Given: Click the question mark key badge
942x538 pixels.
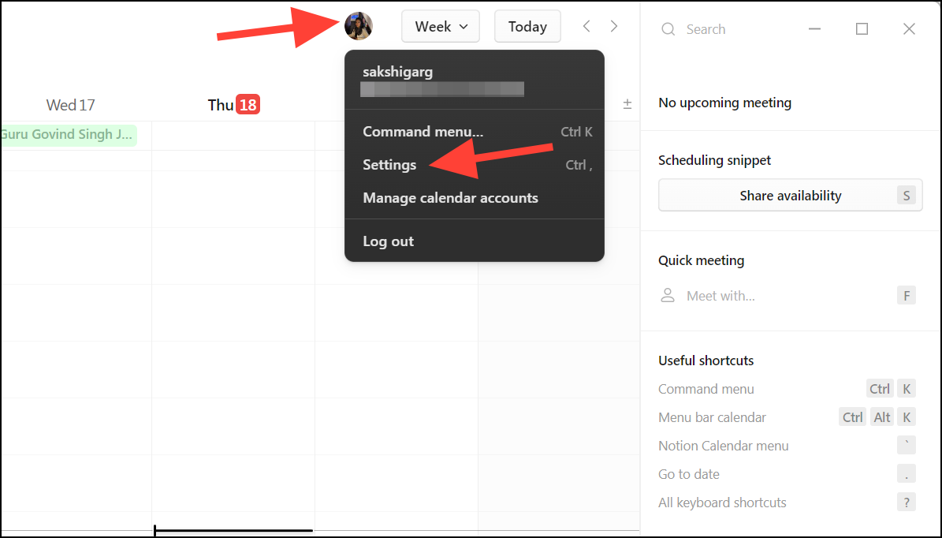Looking at the screenshot, I should click(906, 502).
